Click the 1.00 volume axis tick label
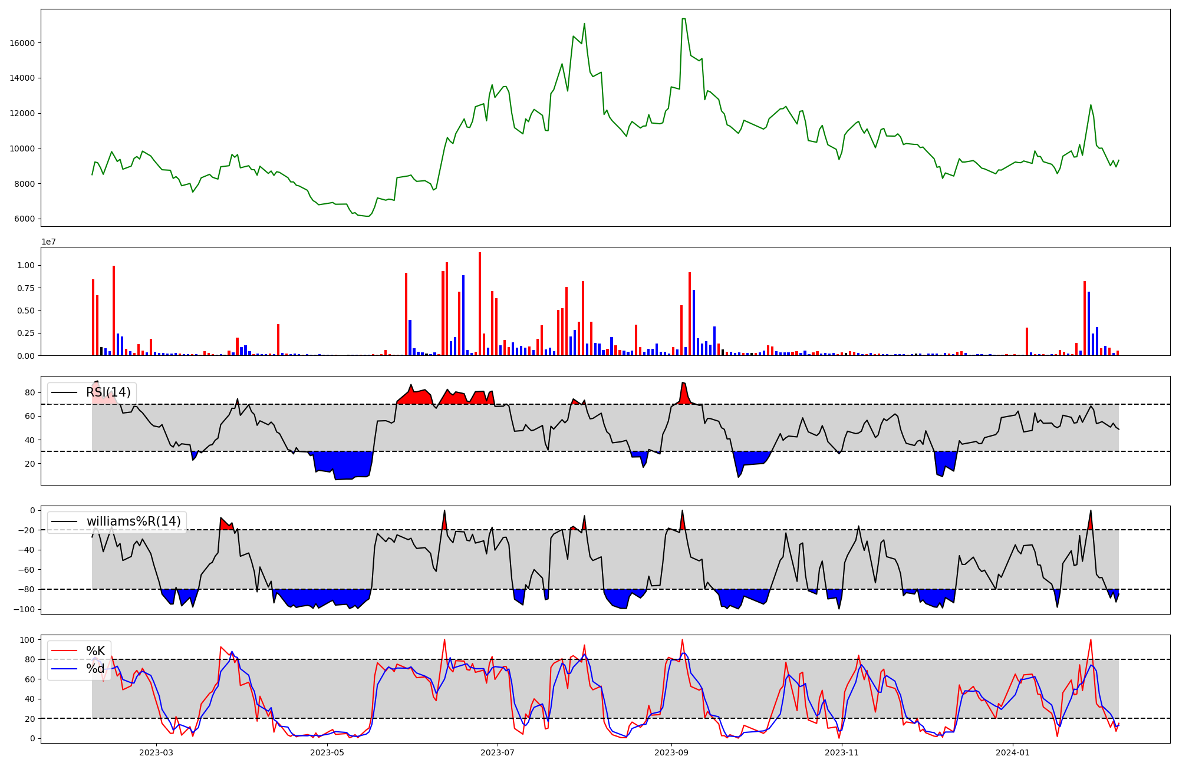Image resolution: width=1179 pixels, height=766 pixels. coord(26,266)
